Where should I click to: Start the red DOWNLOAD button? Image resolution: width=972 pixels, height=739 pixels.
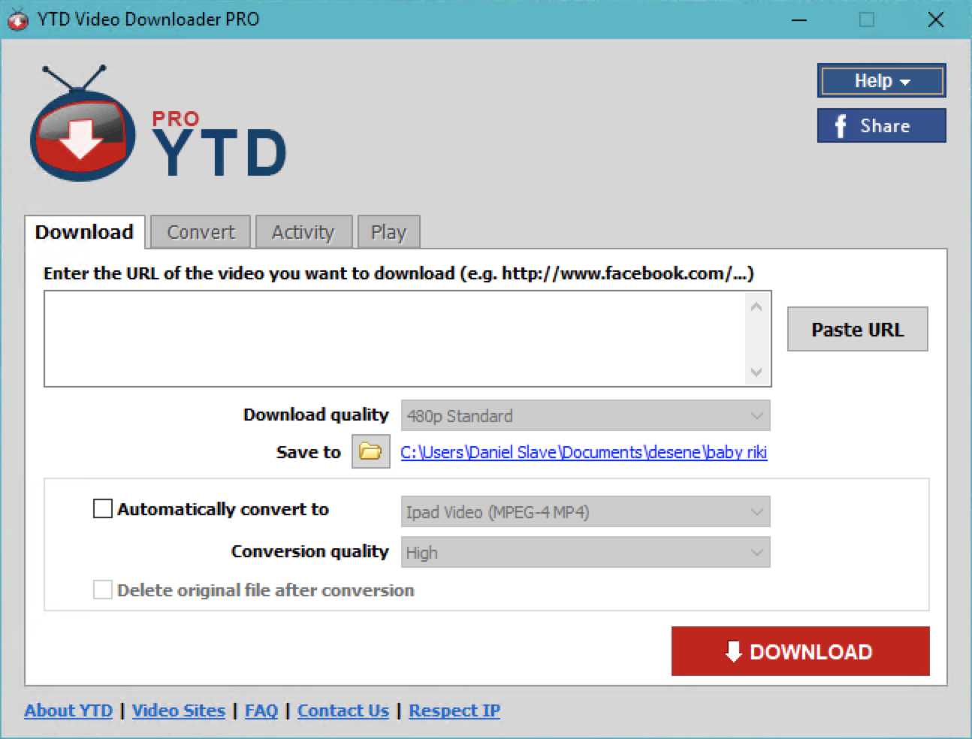[800, 651]
